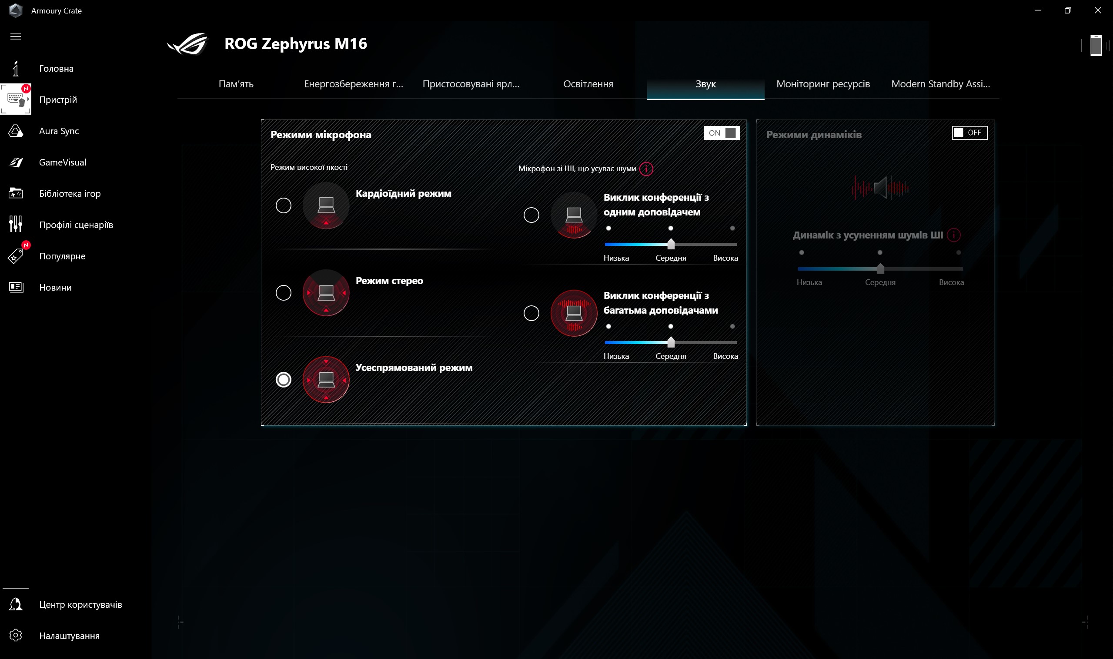Click the info icon beside Мікрофон зі ШІ
1113x659 pixels.
tap(646, 169)
